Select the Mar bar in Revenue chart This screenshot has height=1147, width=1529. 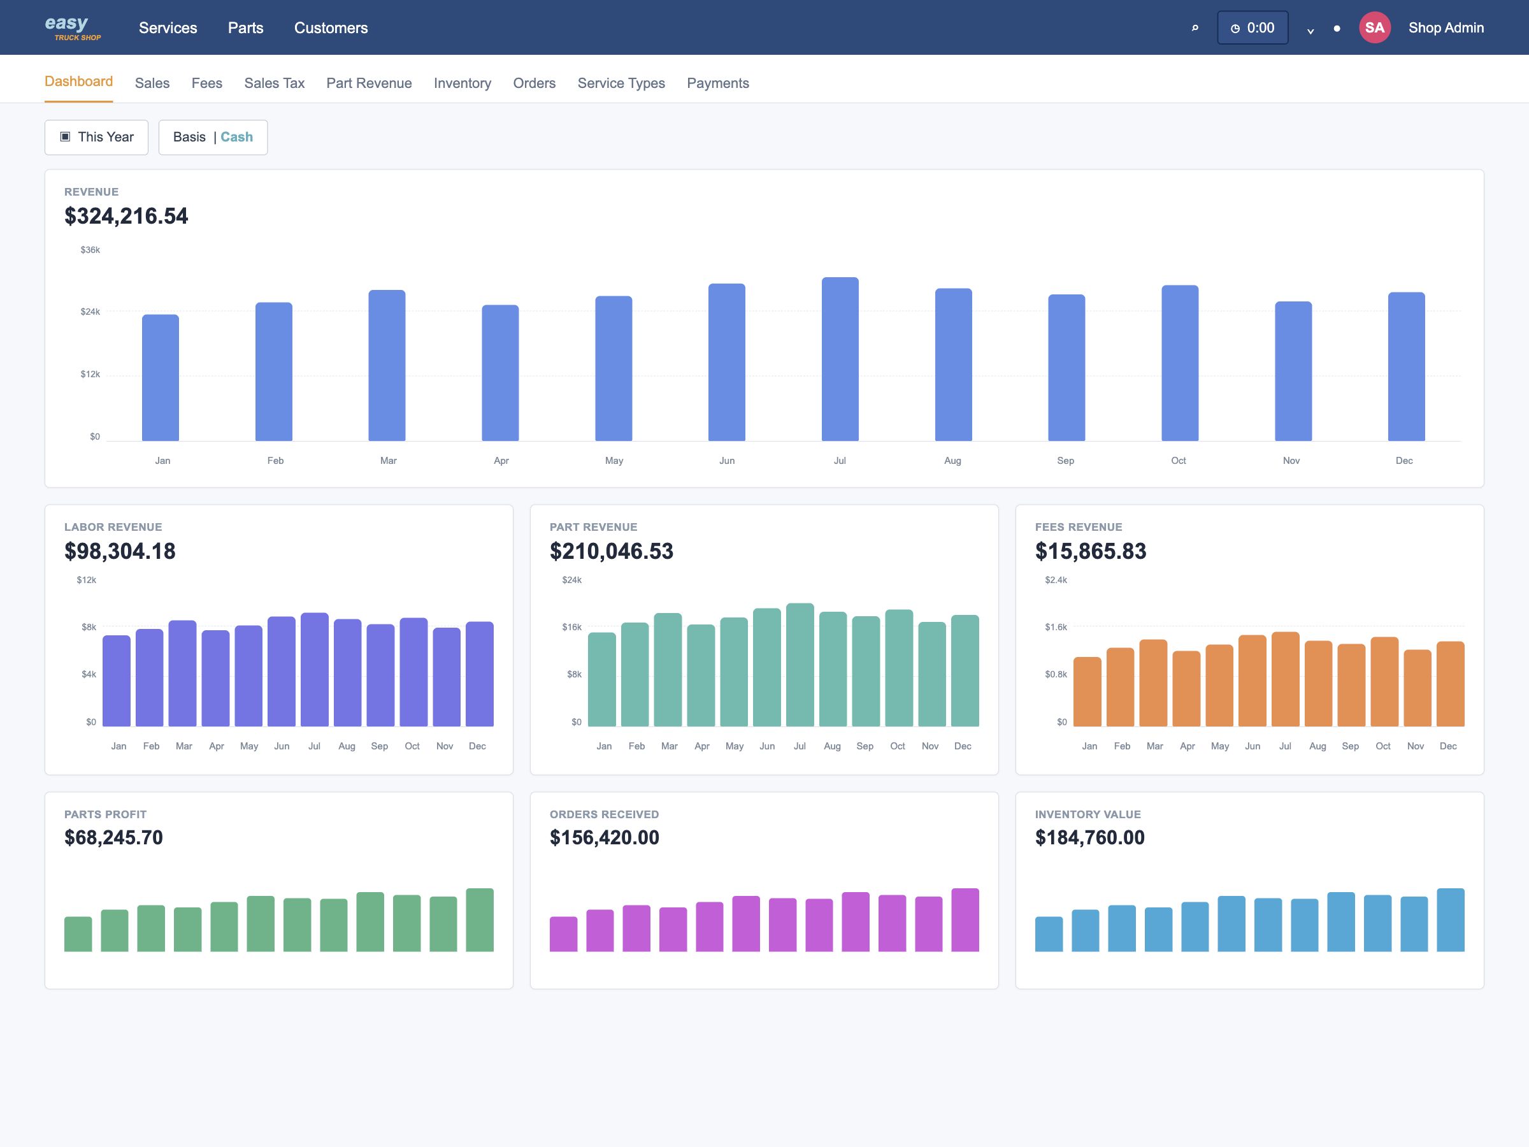tap(387, 365)
